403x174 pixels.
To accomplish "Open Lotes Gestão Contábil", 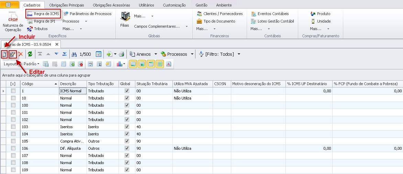I will (273, 21).
